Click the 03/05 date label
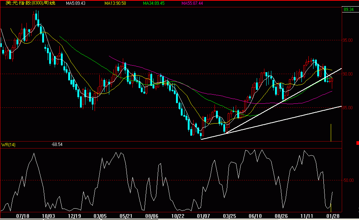359x220 pixels. pyautogui.click(x=100, y=216)
